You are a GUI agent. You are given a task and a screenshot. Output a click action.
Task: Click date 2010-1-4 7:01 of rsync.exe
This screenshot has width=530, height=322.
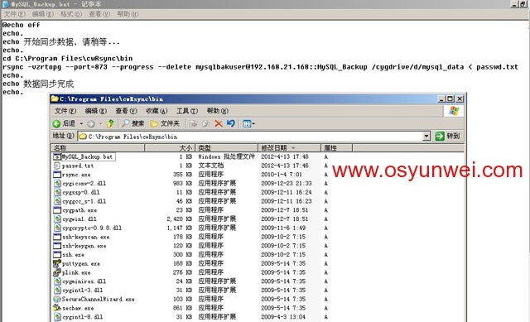click(282, 175)
